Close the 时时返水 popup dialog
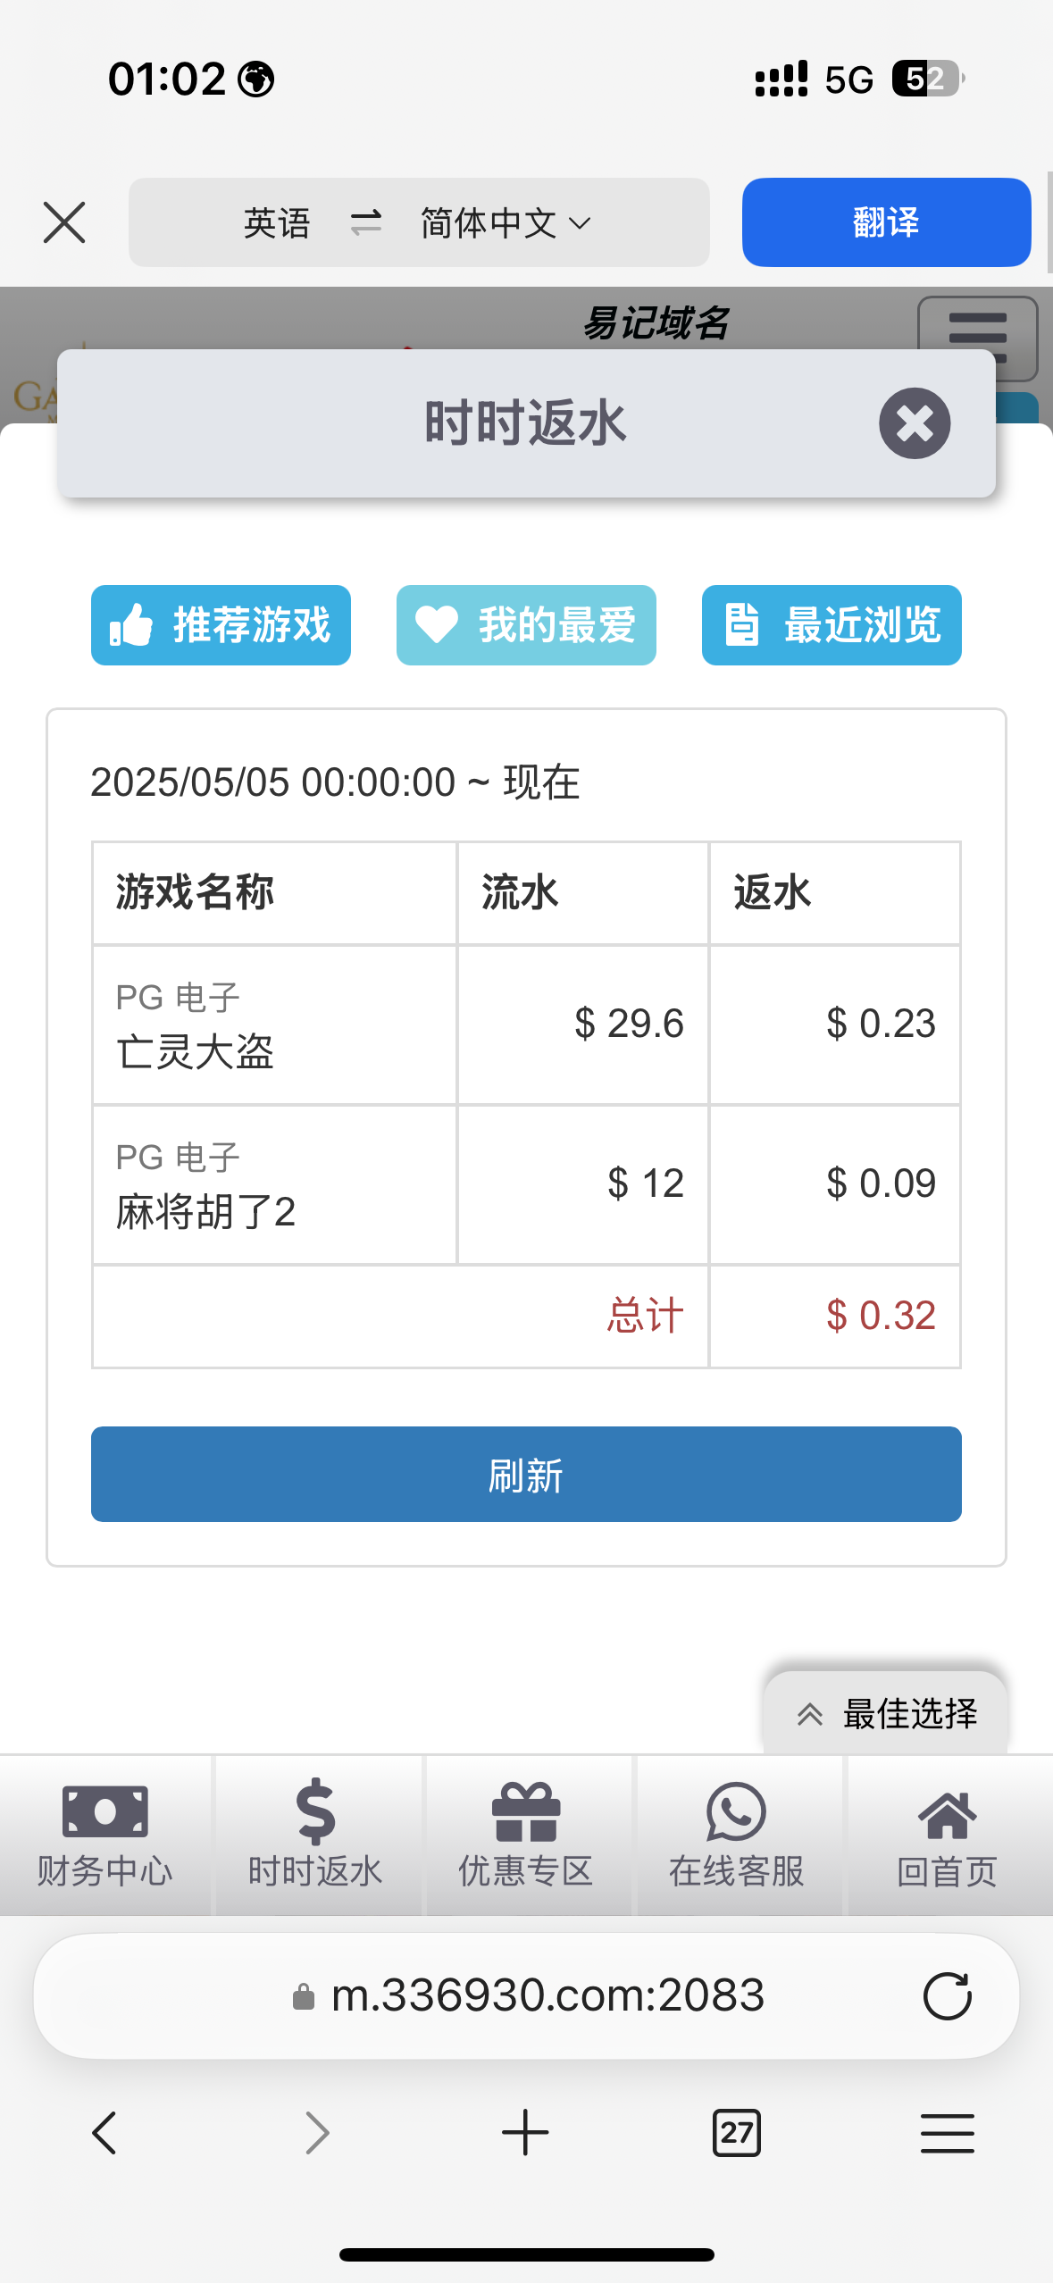The image size is (1053, 2283). (914, 423)
